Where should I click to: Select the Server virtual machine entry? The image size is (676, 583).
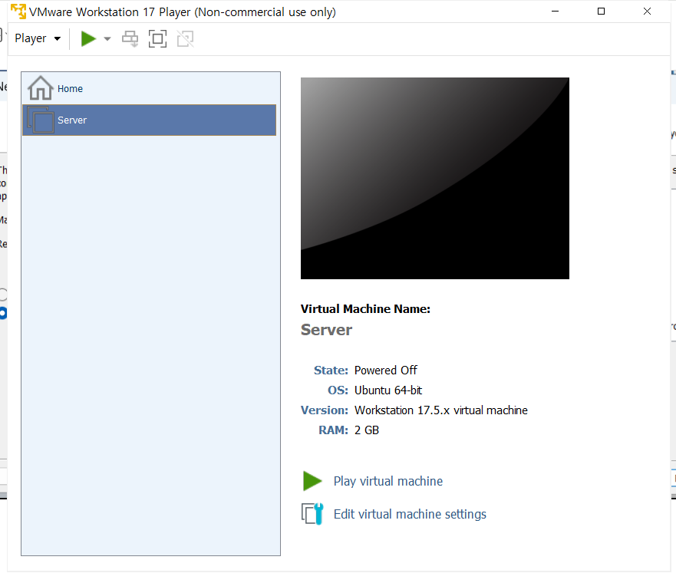(x=149, y=120)
